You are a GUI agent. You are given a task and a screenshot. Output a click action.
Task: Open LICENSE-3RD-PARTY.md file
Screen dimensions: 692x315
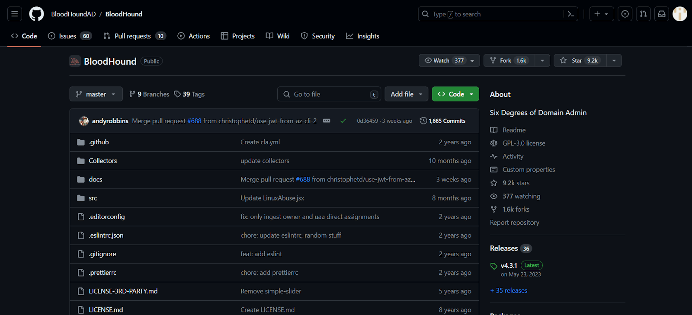(123, 291)
